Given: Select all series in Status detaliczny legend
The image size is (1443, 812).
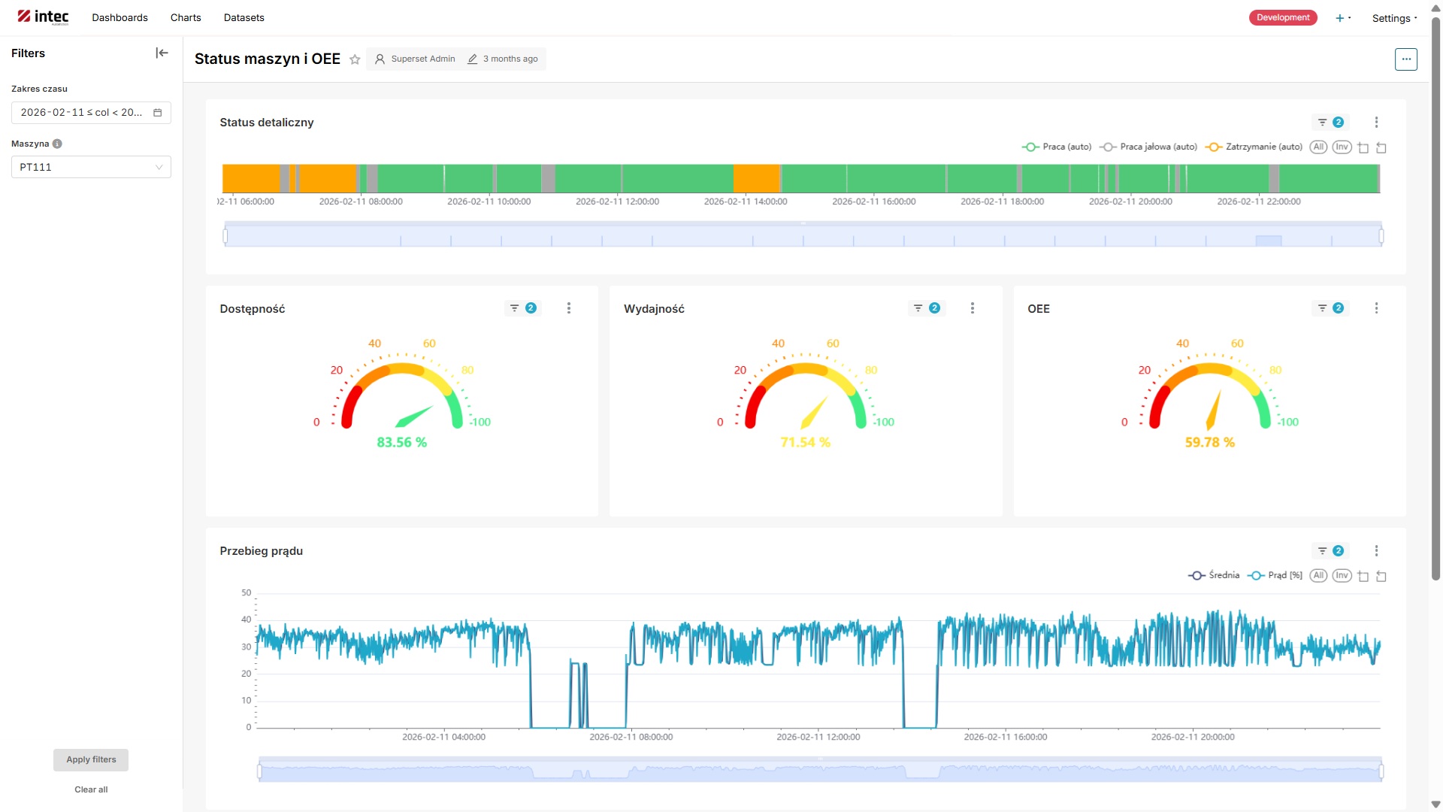Looking at the screenshot, I should (1318, 147).
